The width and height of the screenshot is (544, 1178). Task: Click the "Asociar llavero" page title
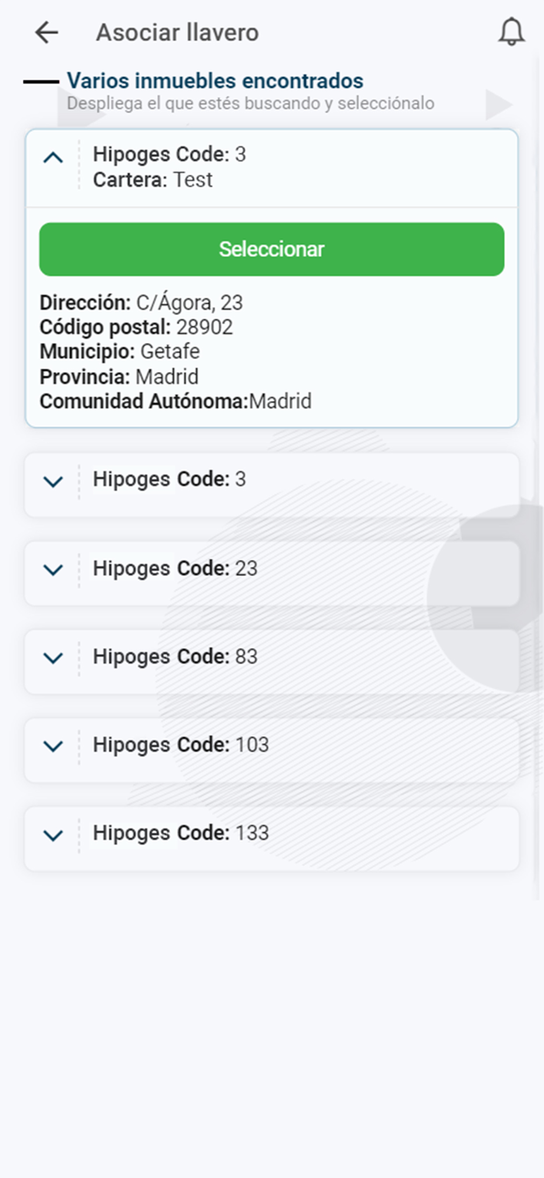pos(177,32)
